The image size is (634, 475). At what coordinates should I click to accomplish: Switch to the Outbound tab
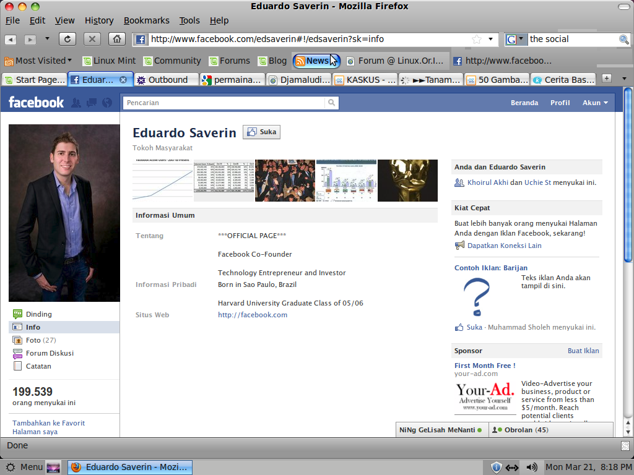(x=166, y=80)
